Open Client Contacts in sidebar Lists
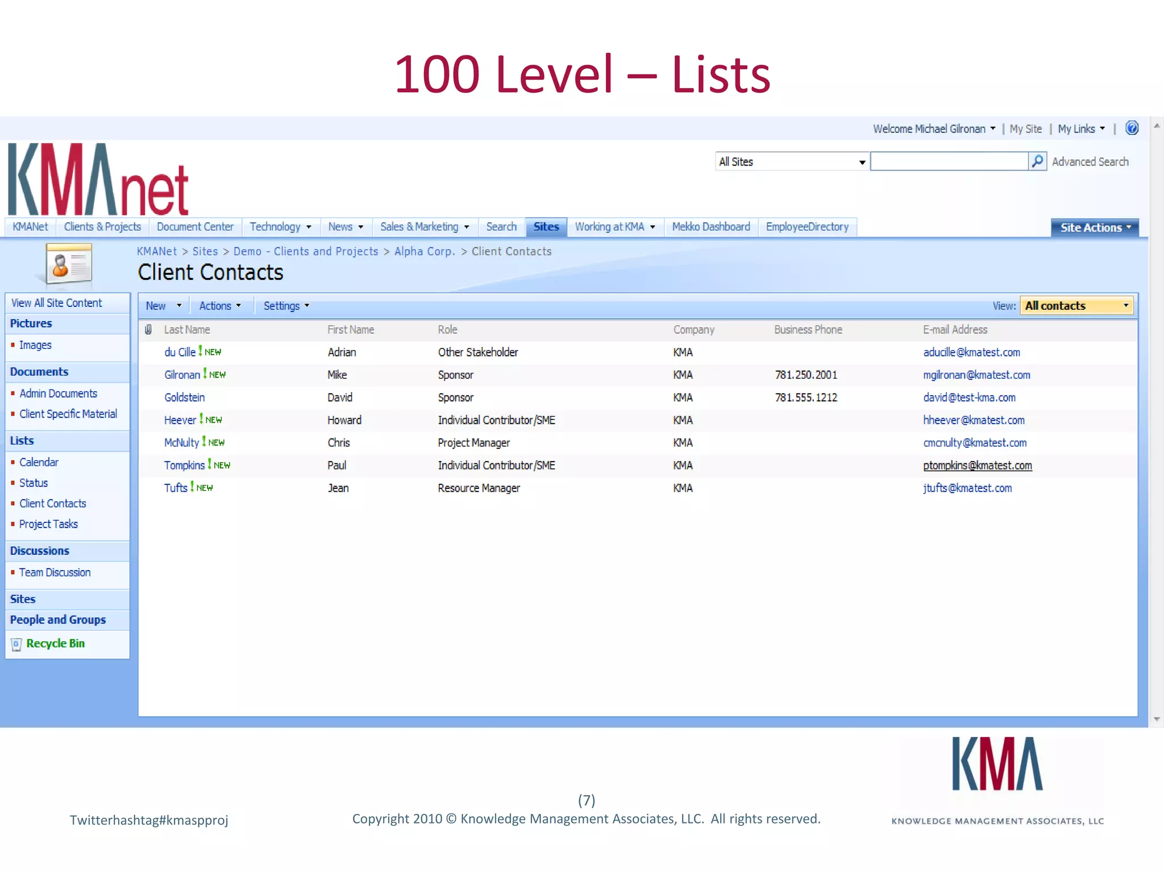 (x=53, y=504)
